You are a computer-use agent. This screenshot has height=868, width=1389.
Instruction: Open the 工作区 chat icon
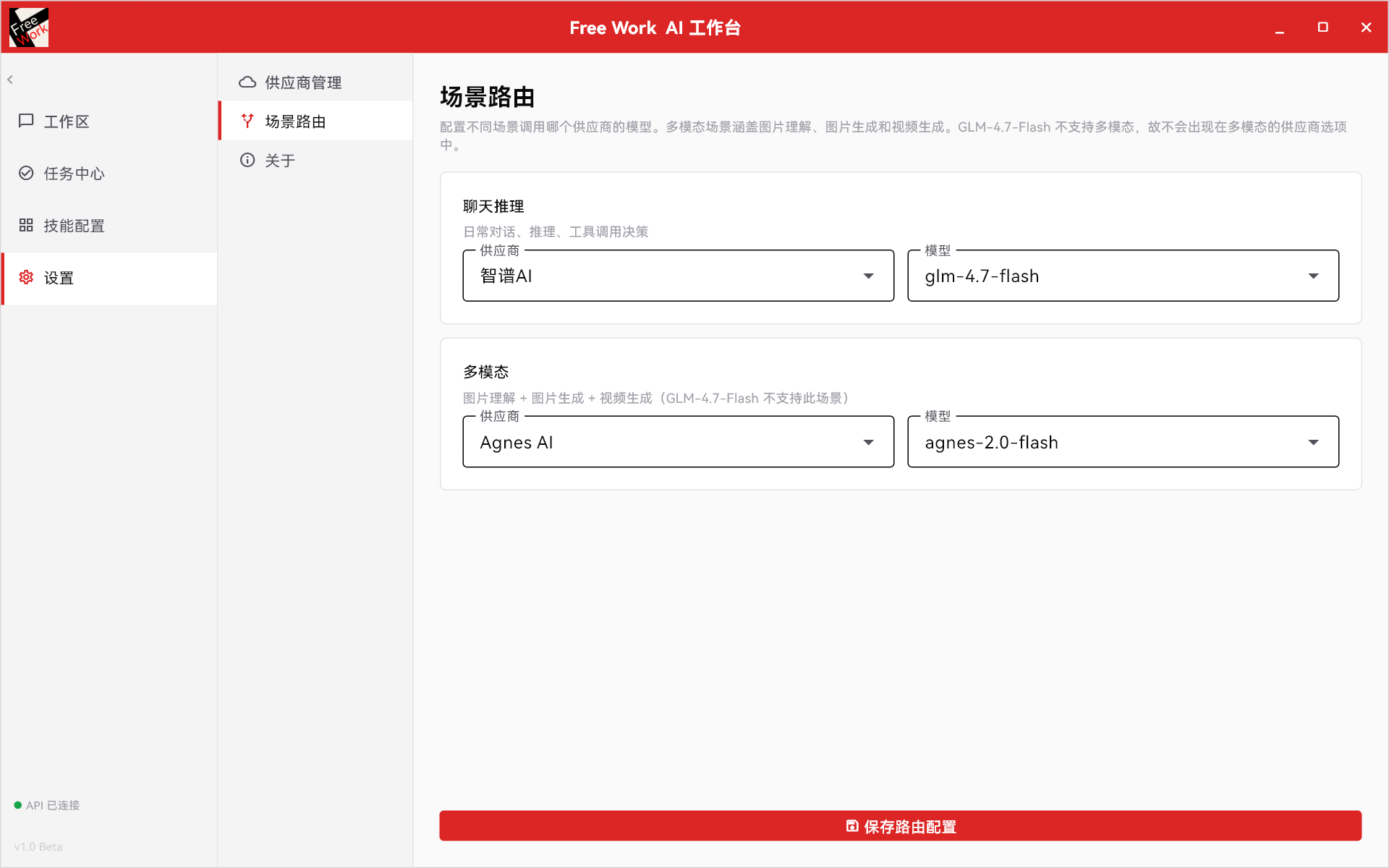[x=26, y=121]
